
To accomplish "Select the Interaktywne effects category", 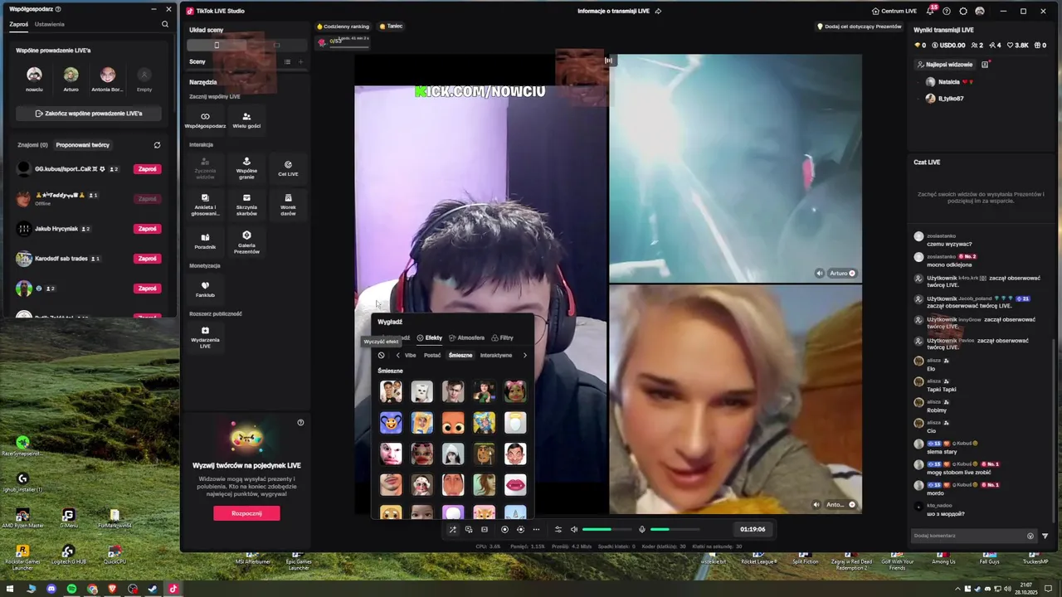I will [x=496, y=355].
